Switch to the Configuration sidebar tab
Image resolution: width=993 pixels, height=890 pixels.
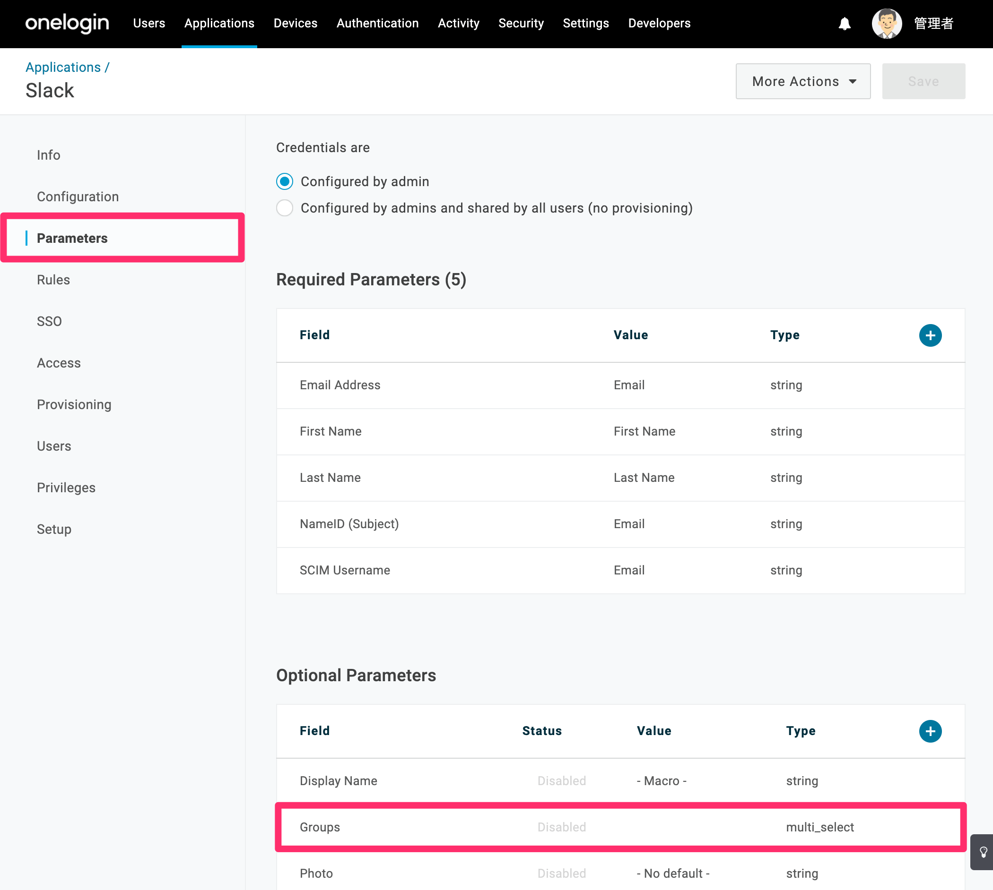pos(78,197)
